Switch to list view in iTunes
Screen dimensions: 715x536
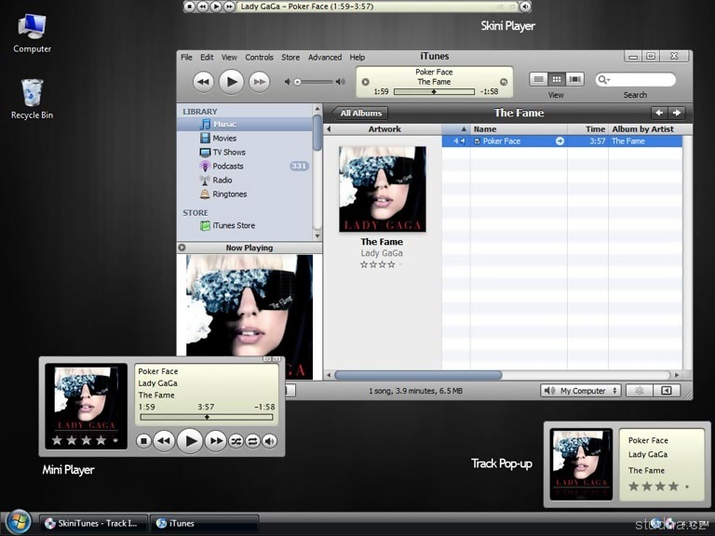click(538, 80)
